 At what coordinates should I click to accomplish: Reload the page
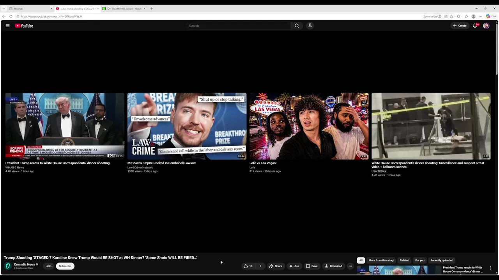pos(11,16)
